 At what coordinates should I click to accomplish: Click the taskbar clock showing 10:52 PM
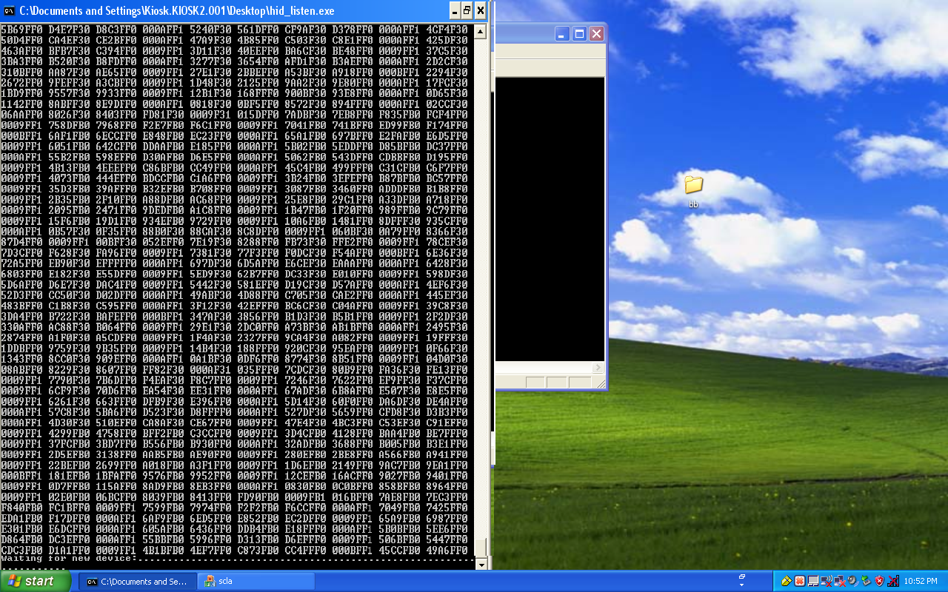pos(920,581)
